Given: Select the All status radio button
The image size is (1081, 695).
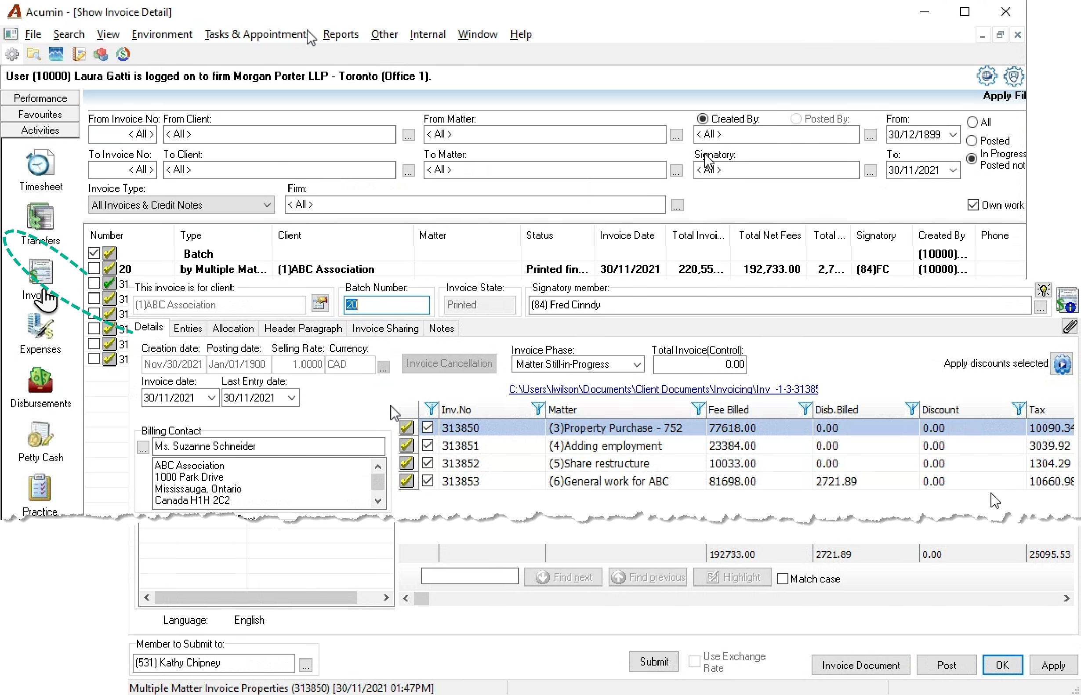Looking at the screenshot, I should (x=972, y=122).
